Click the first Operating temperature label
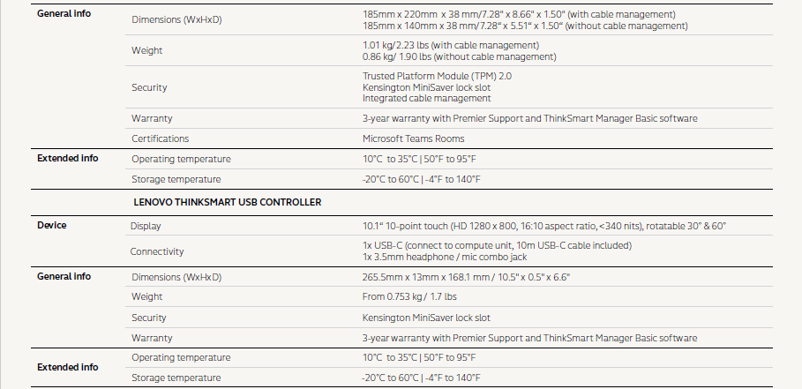 pyautogui.click(x=181, y=159)
